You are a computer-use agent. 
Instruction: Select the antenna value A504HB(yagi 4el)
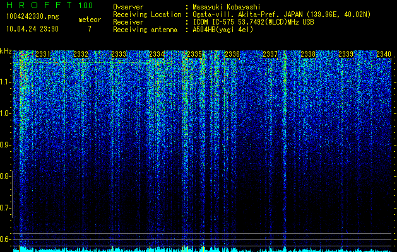[x=223, y=30]
